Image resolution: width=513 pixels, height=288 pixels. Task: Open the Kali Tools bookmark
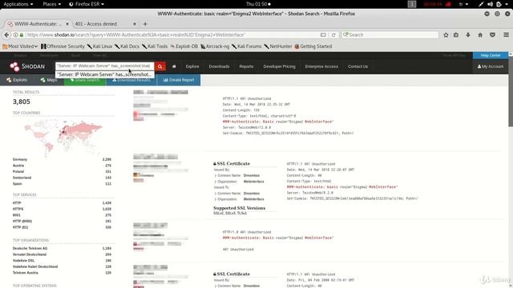(155, 46)
